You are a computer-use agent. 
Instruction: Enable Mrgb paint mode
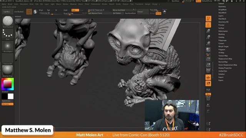tap(41, 10)
